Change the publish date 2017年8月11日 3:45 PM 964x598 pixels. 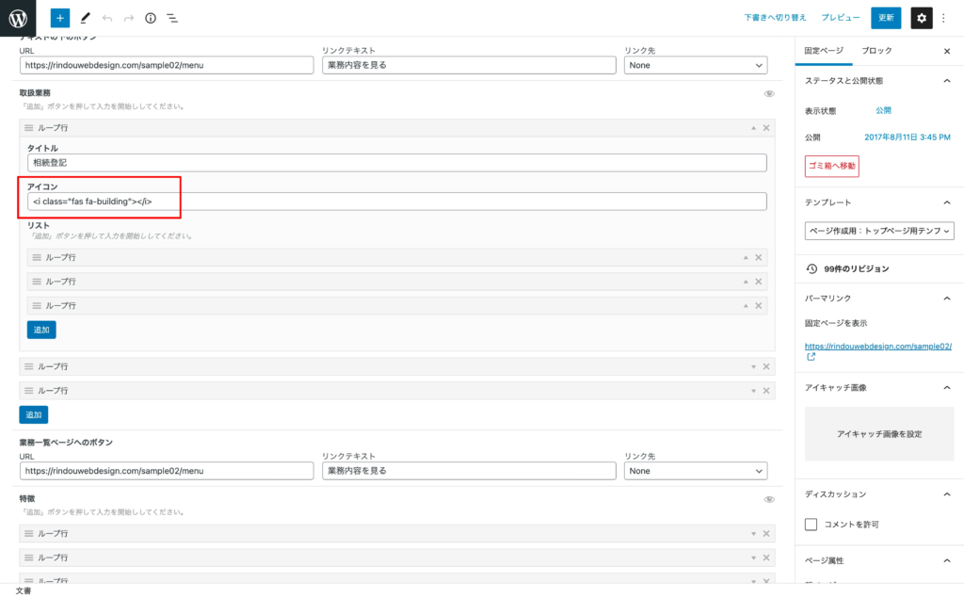908,137
